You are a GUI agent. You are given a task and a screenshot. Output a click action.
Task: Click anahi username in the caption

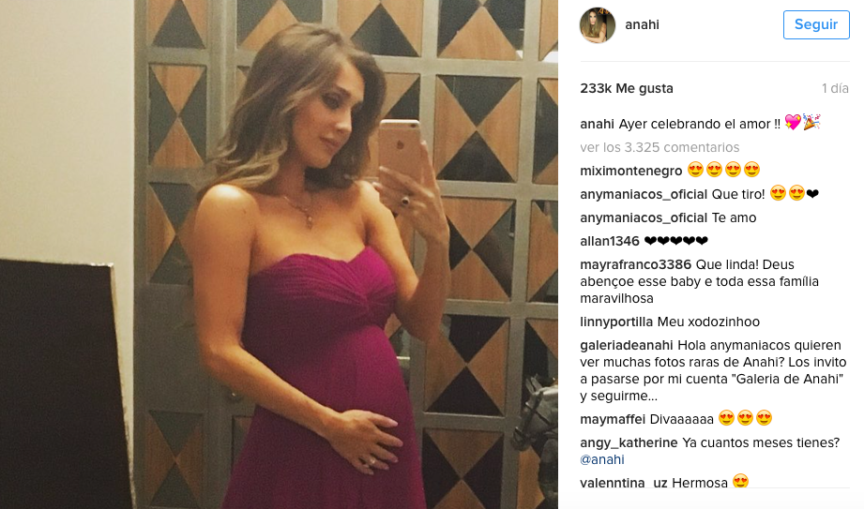(x=598, y=124)
